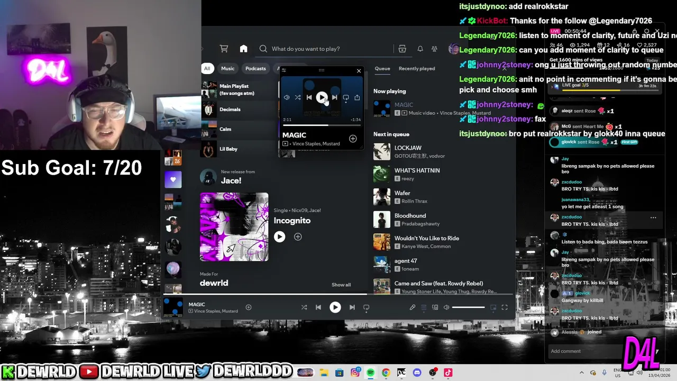Image resolution: width=677 pixels, height=381 pixels.
Task: Open the Spotify Premium cart icon
Action: pyautogui.click(x=224, y=49)
